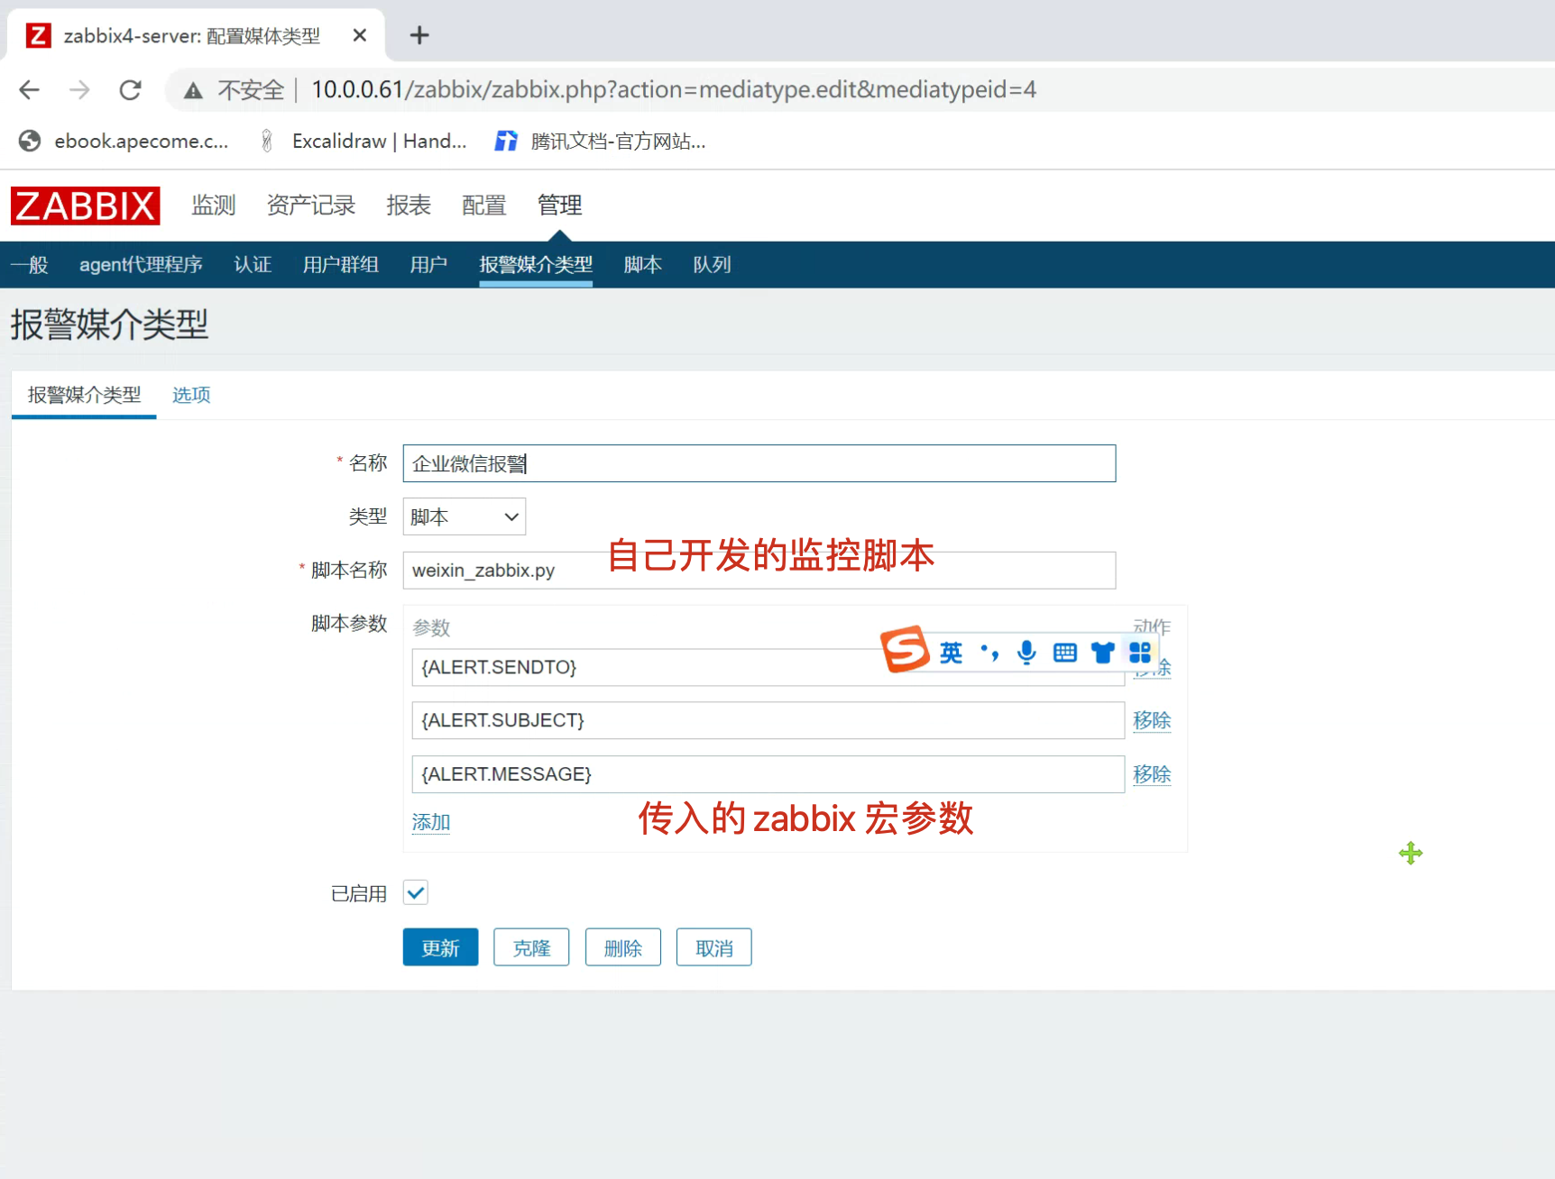This screenshot has height=1179, width=1555.
Task: Click the 名称 input field
Action: [x=758, y=463]
